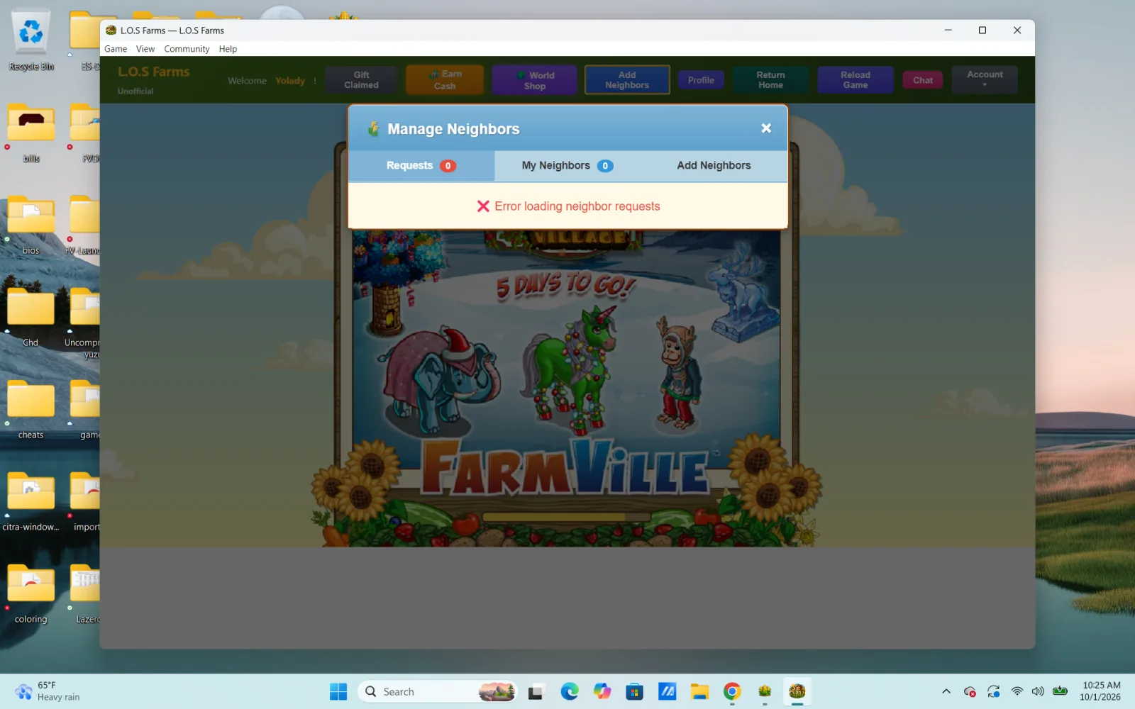The width and height of the screenshot is (1135, 709).
Task: Open the Windows Start menu
Action: pyautogui.click(x=338, y=691)
